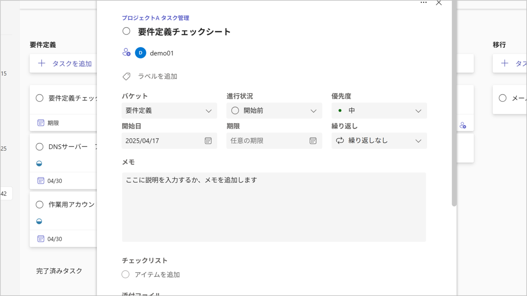Click ラベルを追加 to add a label
The width and height of the screenshot is (527, 296).
pyautogui.click(x=157, y=76)
